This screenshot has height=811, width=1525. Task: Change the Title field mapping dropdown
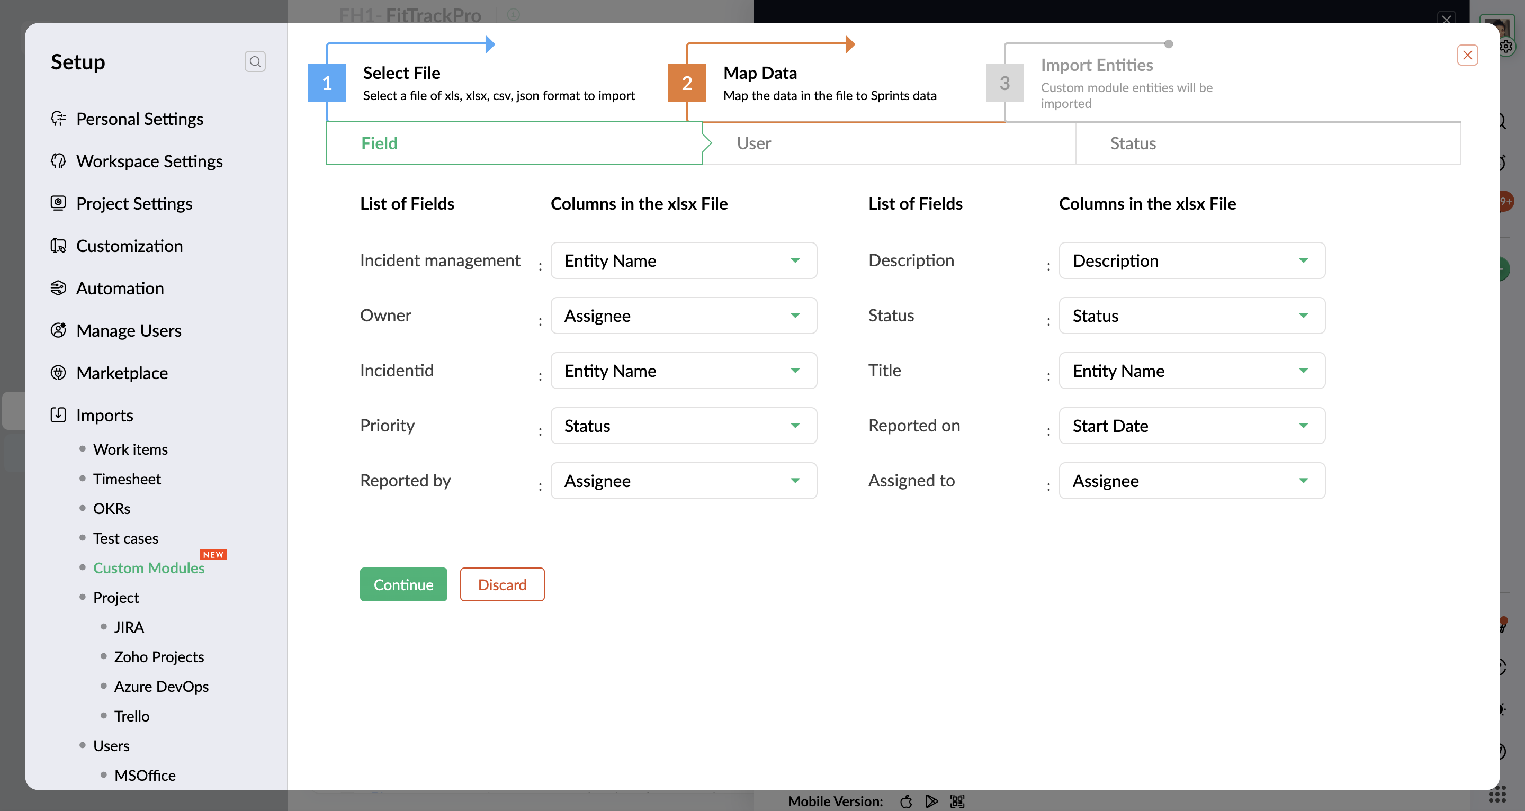tap(1191, 371)
